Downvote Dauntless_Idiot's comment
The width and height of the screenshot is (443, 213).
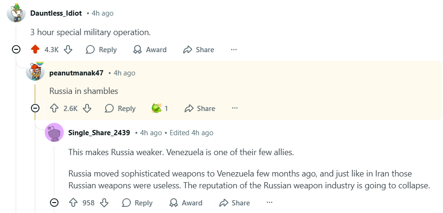pos(68,49)
